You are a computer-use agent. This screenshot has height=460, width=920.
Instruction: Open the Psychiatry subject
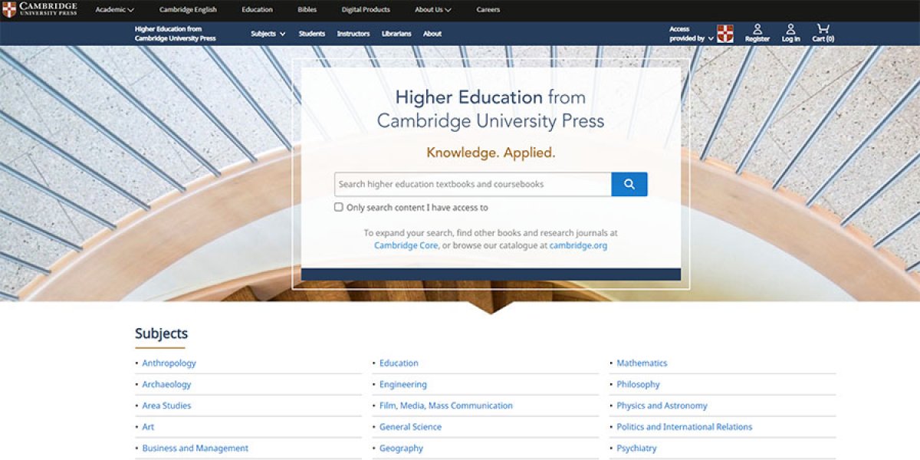[x=637, y=449]
